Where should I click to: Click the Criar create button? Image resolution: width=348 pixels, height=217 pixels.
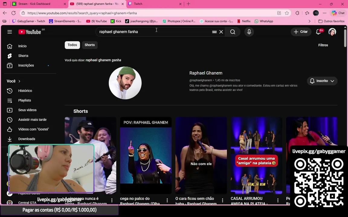click(x=301, y=32)
